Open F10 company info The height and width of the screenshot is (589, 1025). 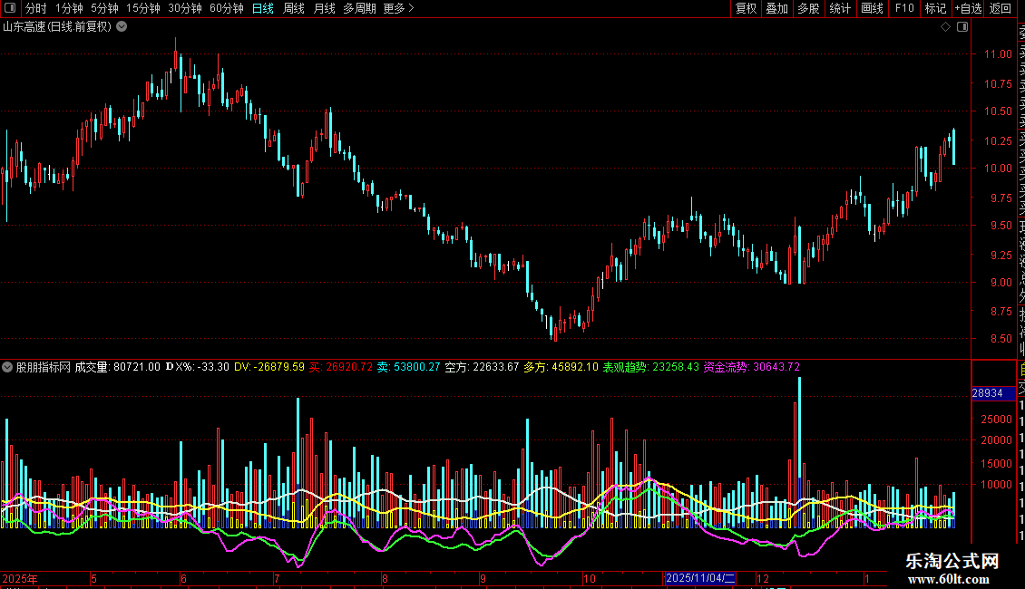point(904,9)
